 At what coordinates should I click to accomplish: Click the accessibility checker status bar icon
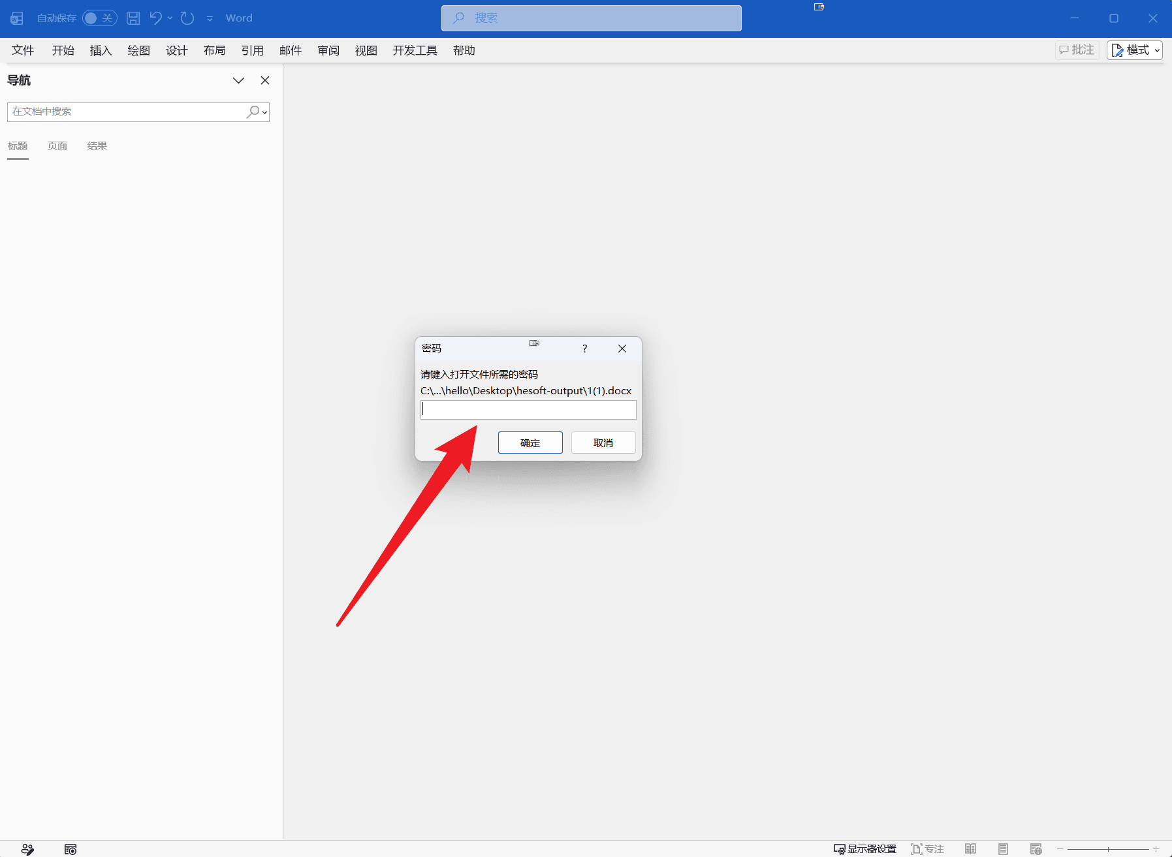27,849
